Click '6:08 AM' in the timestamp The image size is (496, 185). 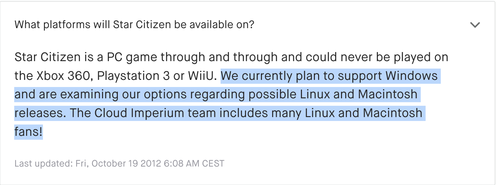click(x=181, y=163)
